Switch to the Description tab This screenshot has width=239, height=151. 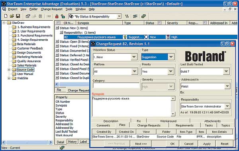click(x=111, y=121)
